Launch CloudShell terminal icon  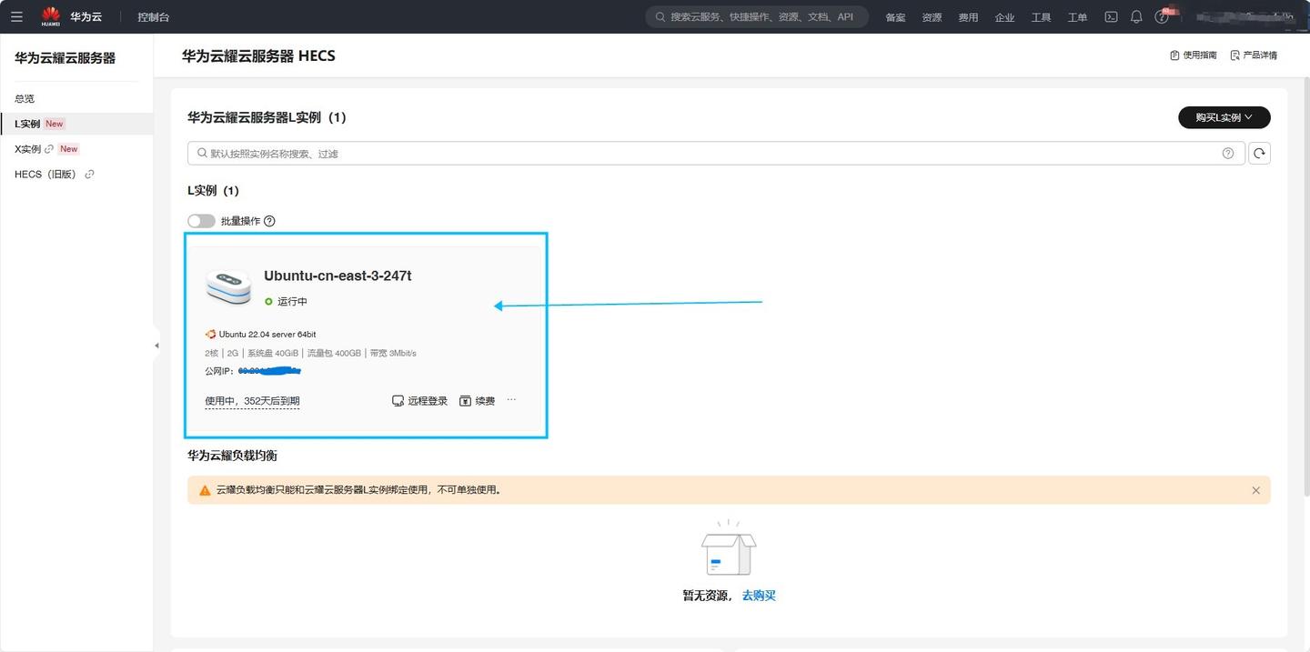[x=1111, y=16]
